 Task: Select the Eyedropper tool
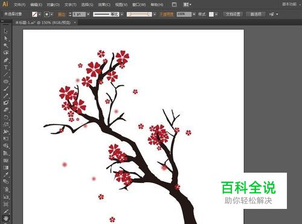click(x=5, y=174)
